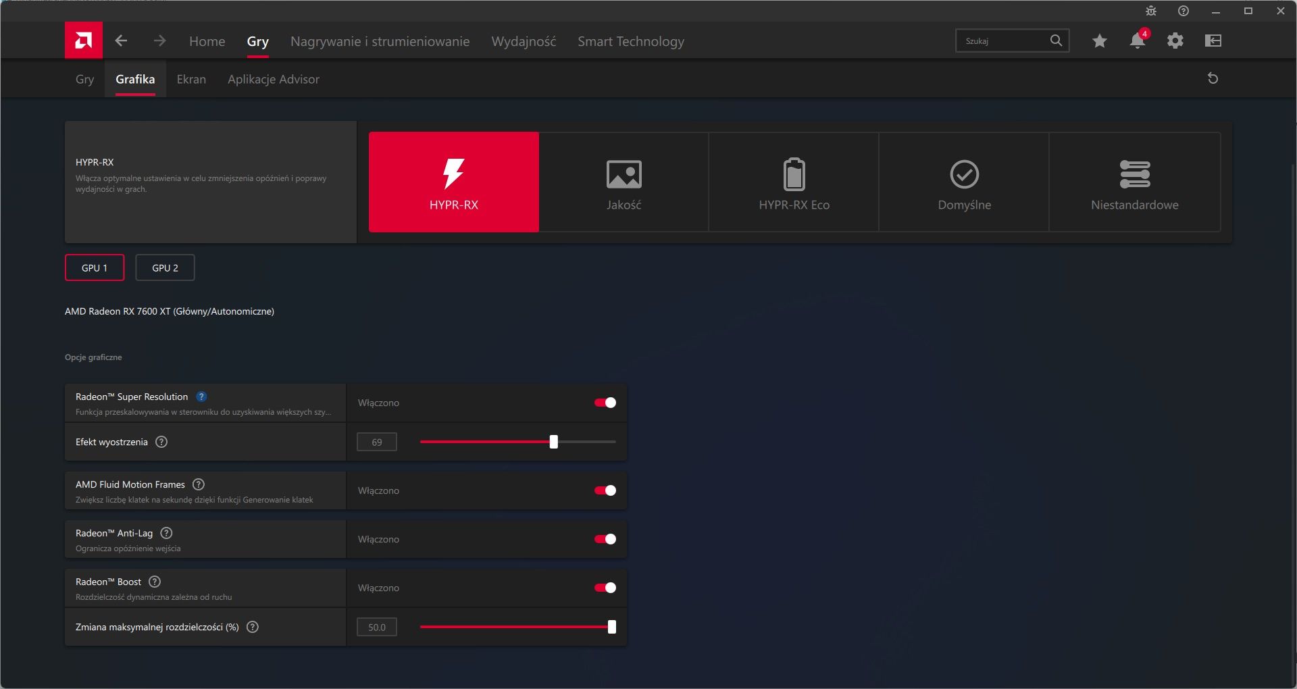Go back with the left arrow
1297x689 pixels.
click(121, 41)
